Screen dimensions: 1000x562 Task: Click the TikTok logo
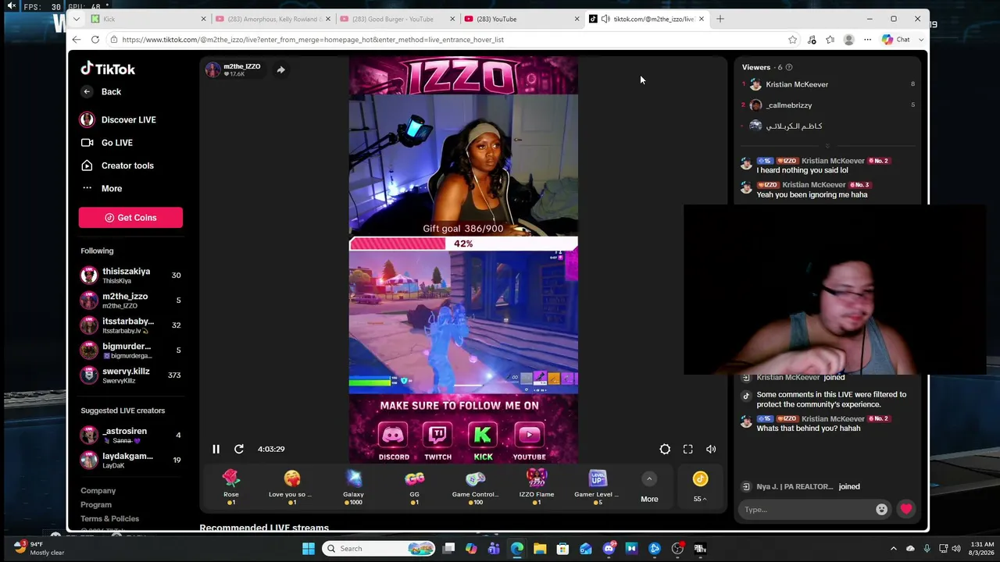pyautogui.click(x=108, y=69)
